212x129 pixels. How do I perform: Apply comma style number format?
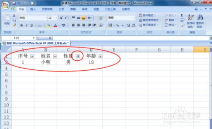(123, 25)
